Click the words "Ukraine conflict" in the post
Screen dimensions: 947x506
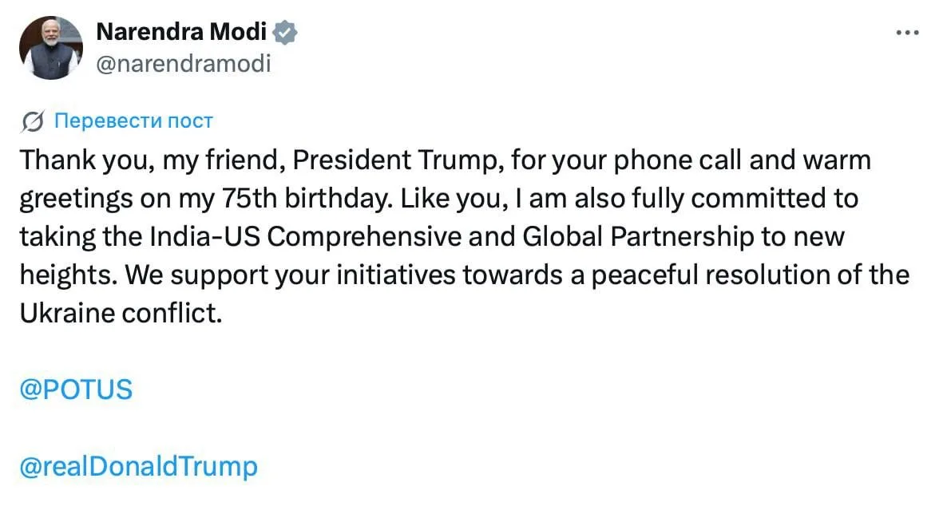[x=119, y=313]
